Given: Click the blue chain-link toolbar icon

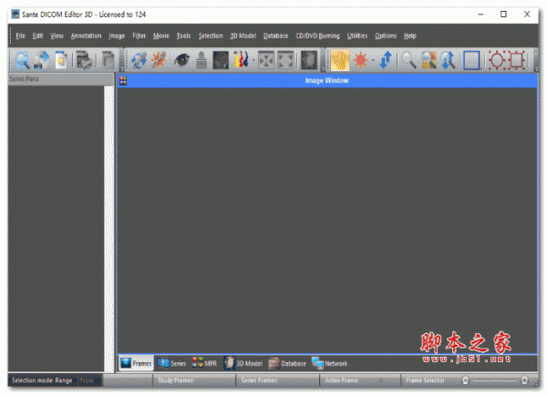Looking at the screenshot, I should [x=139, y=60].
